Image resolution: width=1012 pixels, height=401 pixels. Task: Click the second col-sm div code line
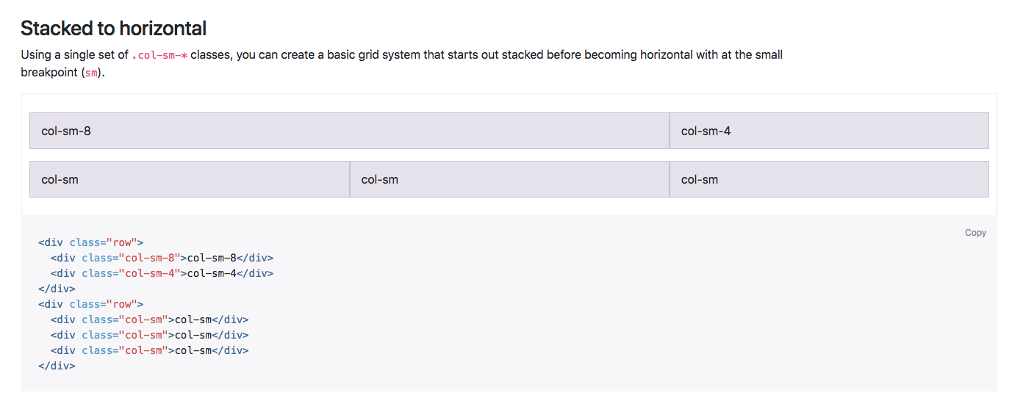[x=149, y=335]
